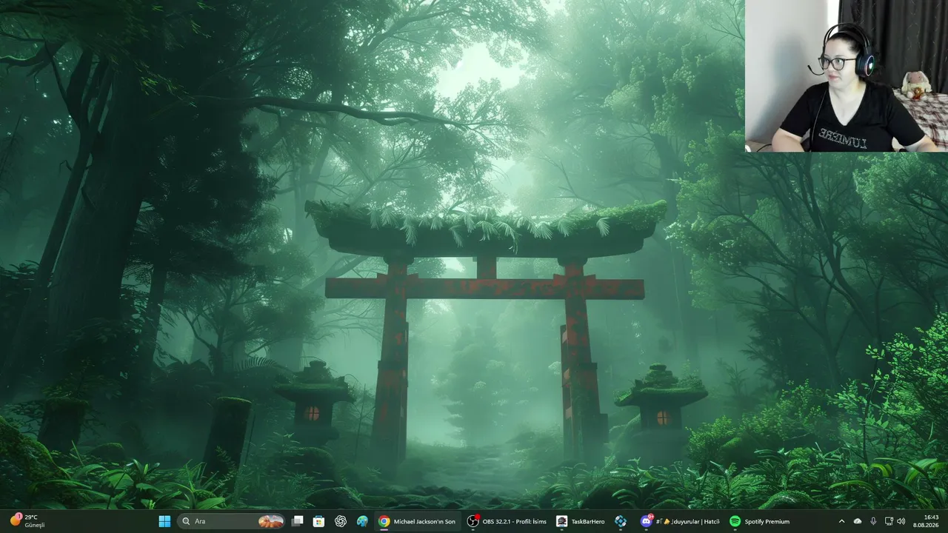Click the webcam overlay in top-right corner
Viewport: 948px width, 533px height.
click(x=847, y=76)
